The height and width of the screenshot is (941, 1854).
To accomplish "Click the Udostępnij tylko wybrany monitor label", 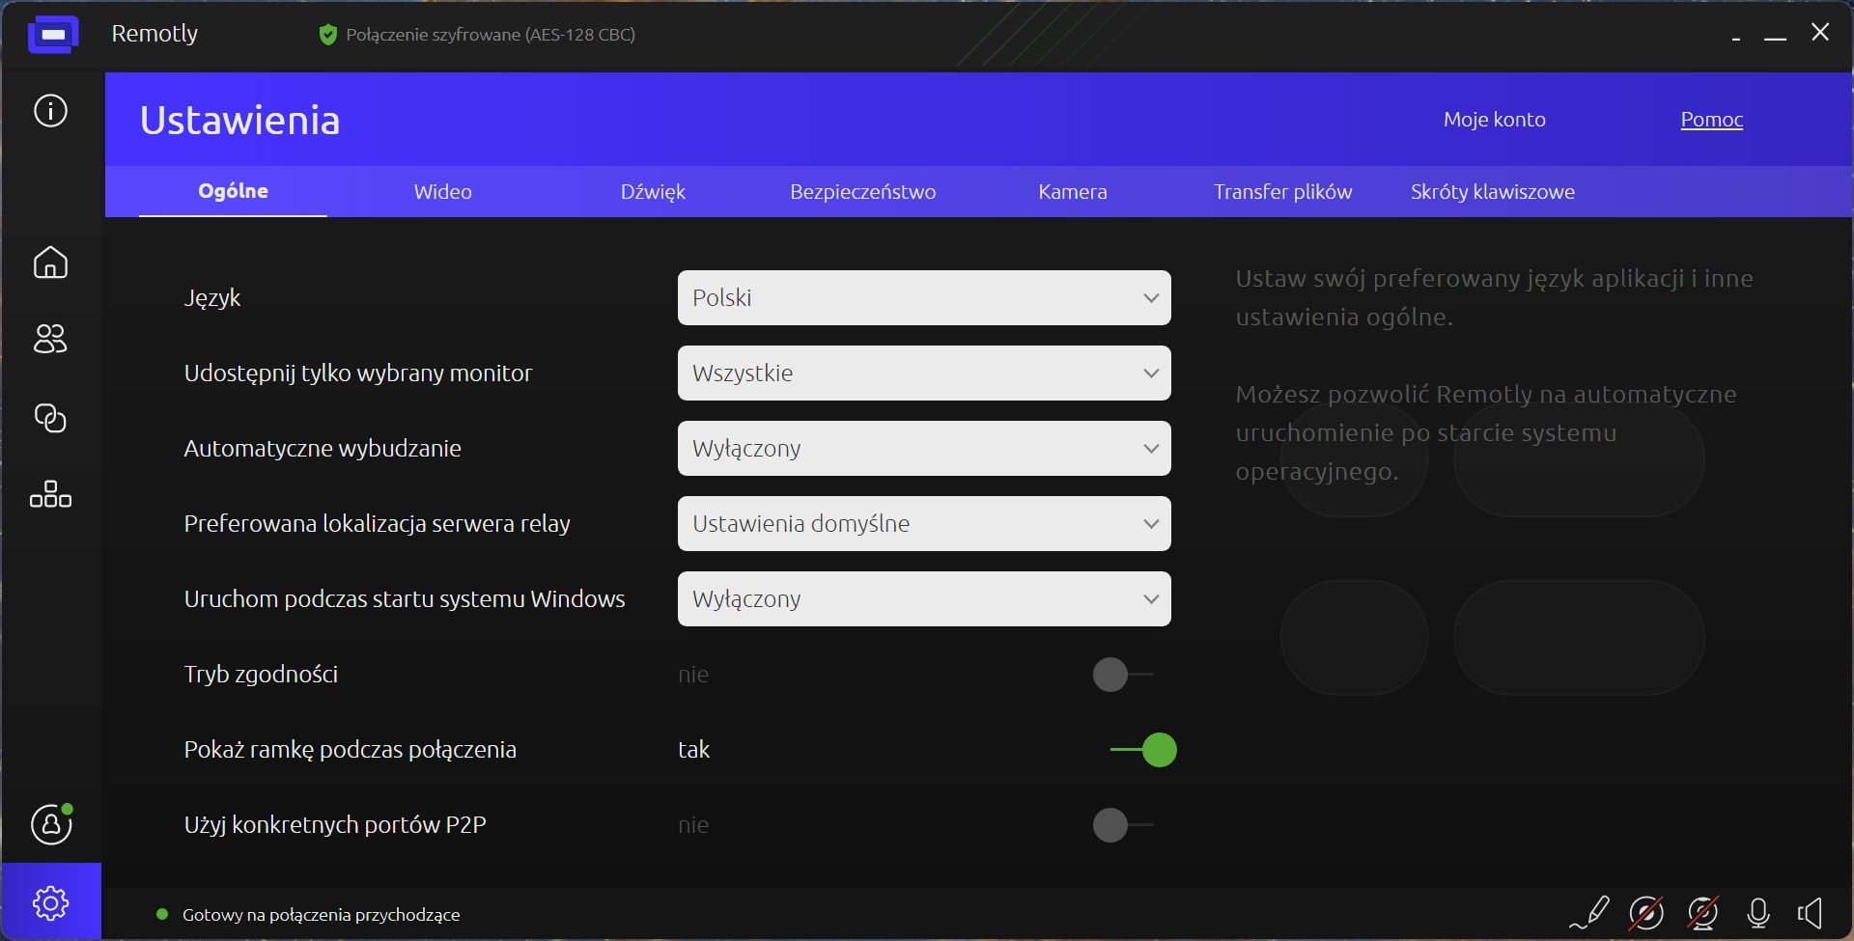I will [x=358, y=374].
